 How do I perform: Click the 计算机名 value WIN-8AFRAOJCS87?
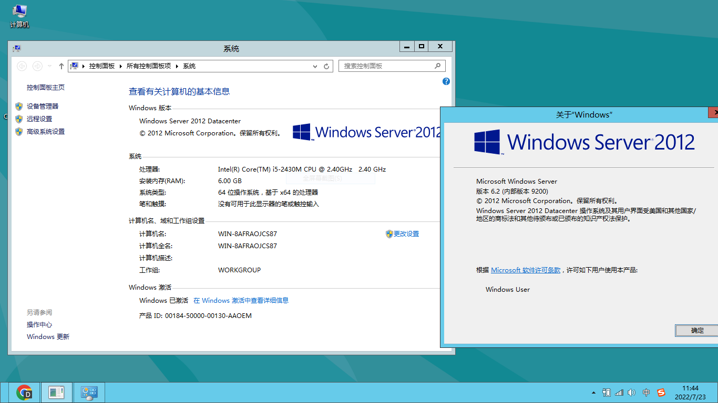[247, 234]
